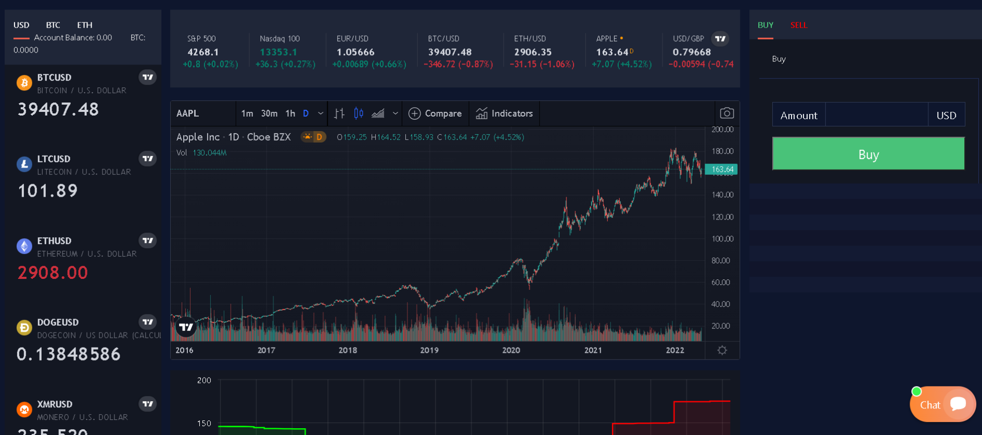This screenshot has height=435, width=982.
Task: Click the USD currency label beside Amount
Action: click(946, 116)
